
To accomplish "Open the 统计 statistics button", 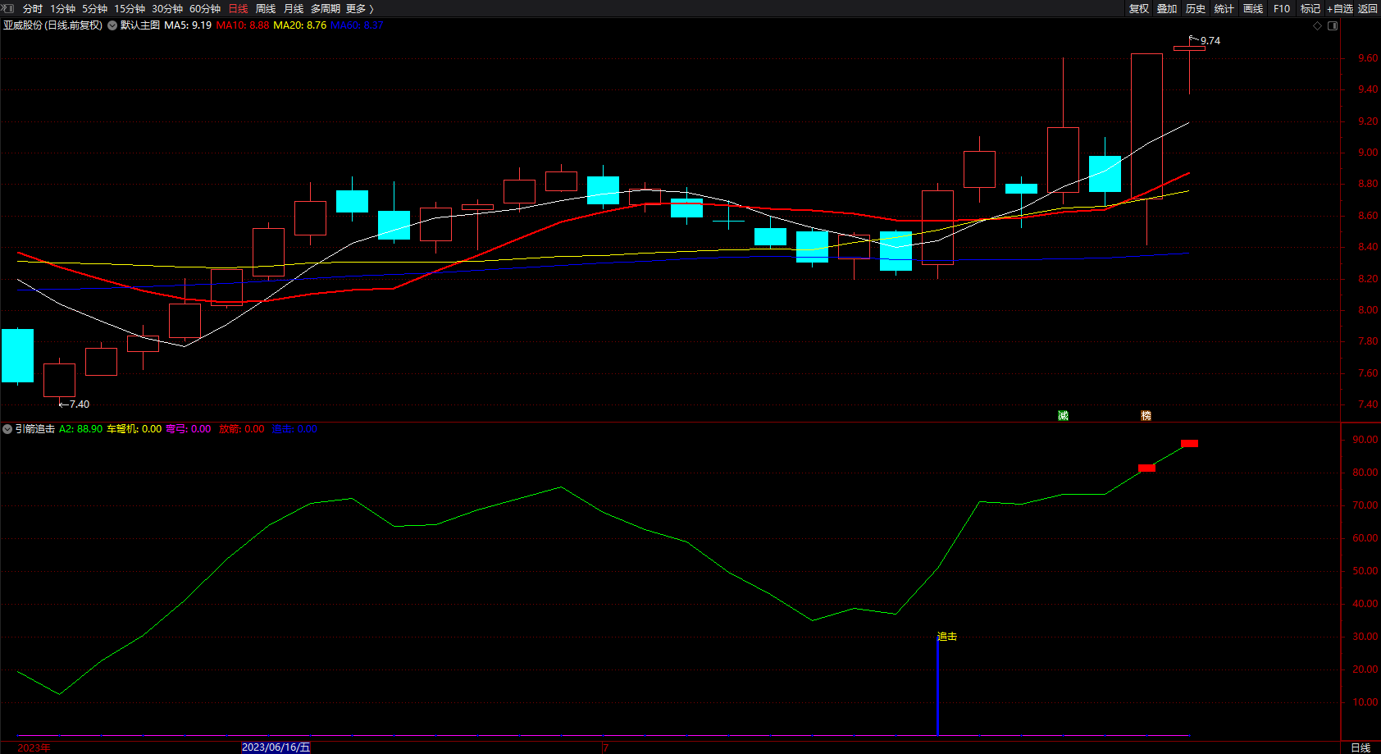I will tap(1224, 8).
